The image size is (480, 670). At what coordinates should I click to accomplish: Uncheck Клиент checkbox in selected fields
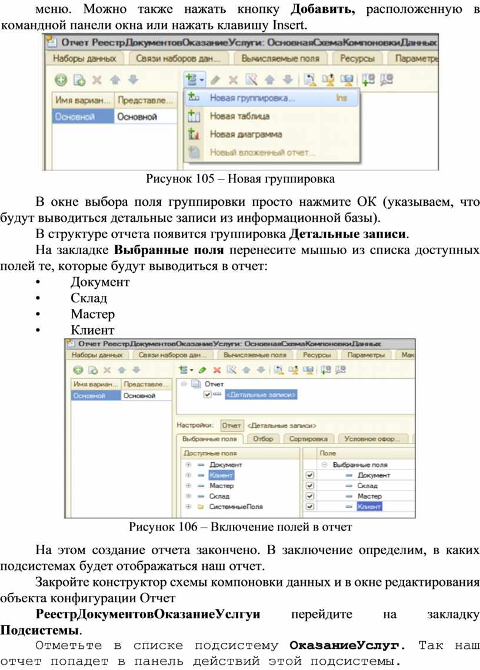pyautogui.click(x=310, y=507)
